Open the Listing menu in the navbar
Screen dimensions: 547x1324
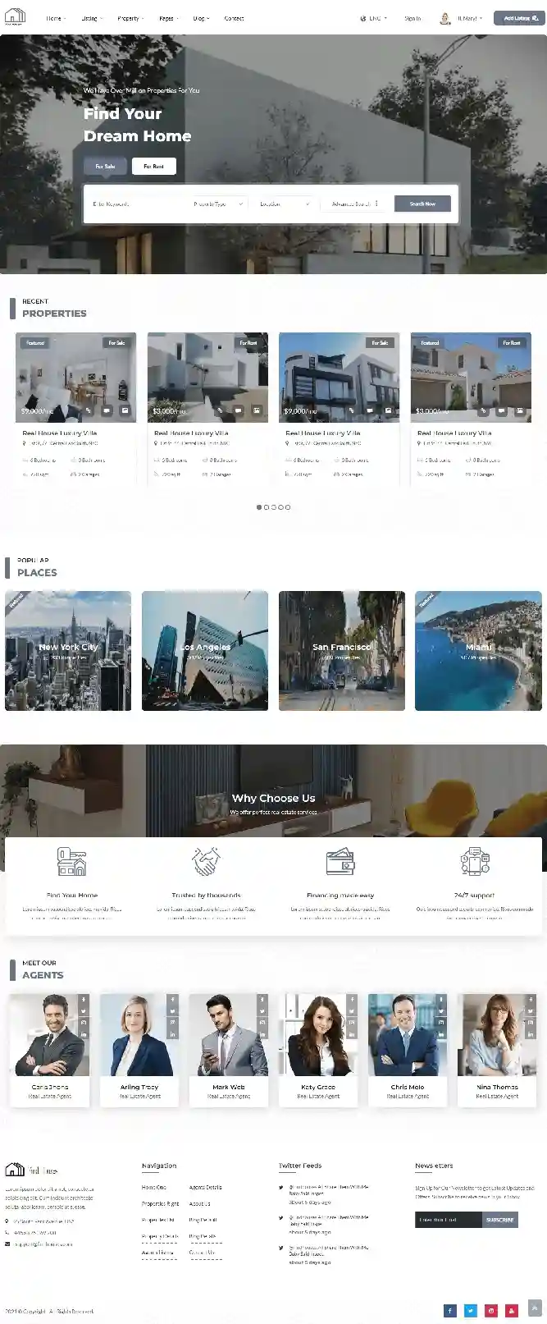tap(90, 18)
